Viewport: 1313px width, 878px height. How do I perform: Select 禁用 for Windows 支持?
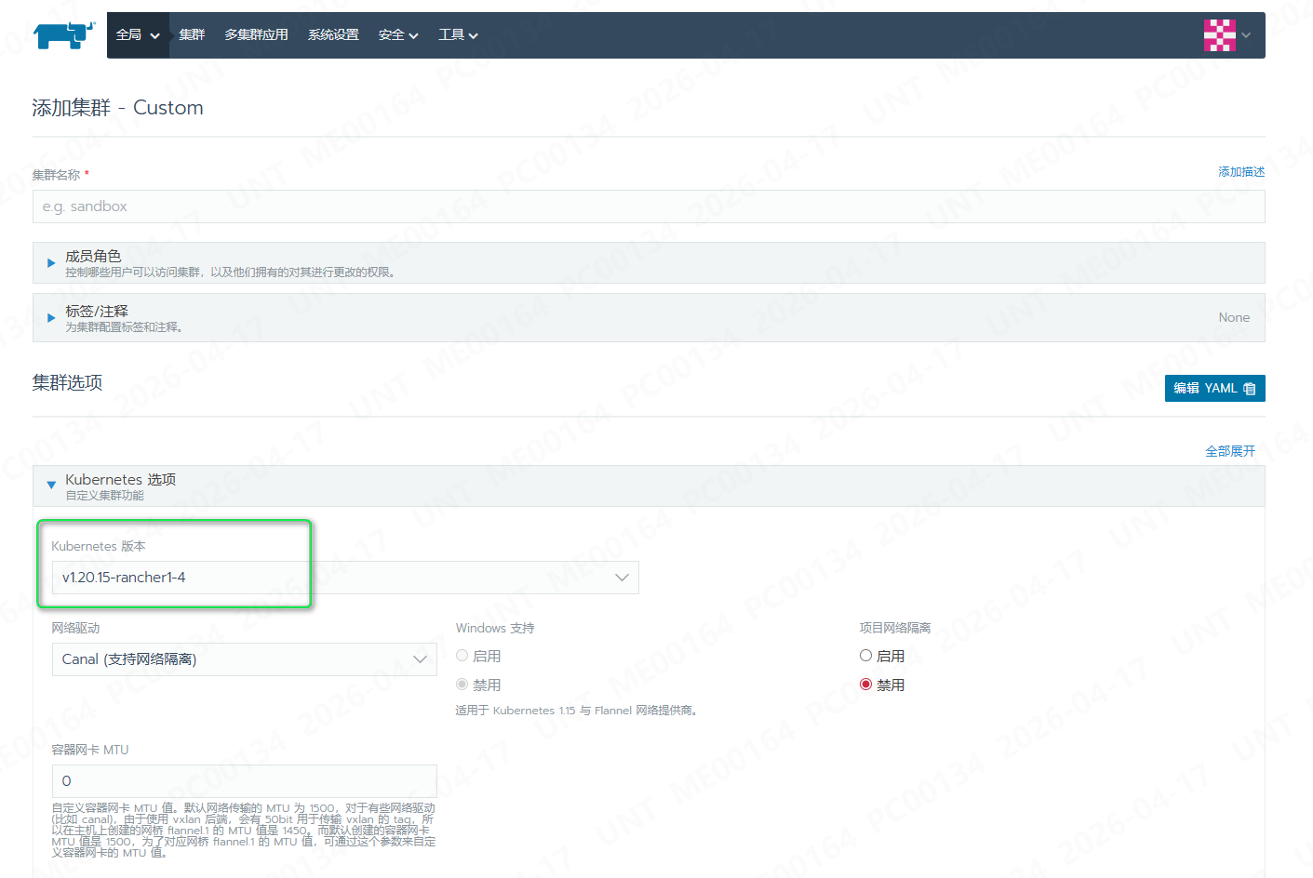[462, 685]
